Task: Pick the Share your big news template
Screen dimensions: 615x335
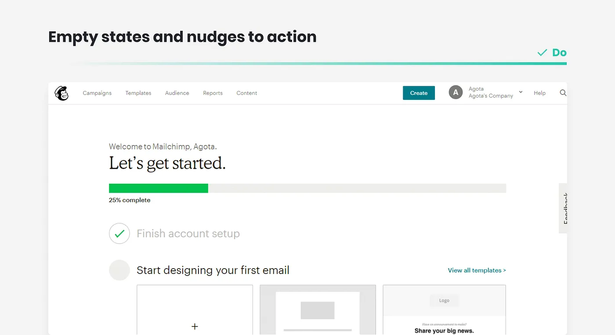Action: (x=444, y=310)
